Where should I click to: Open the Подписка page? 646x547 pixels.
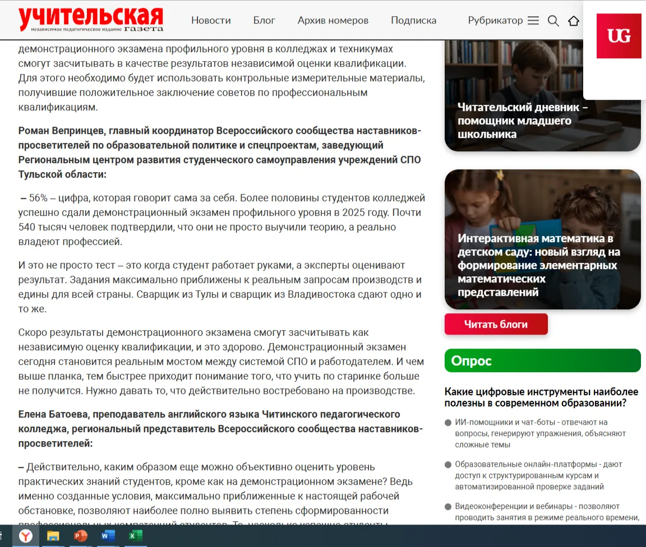point(413,21)
